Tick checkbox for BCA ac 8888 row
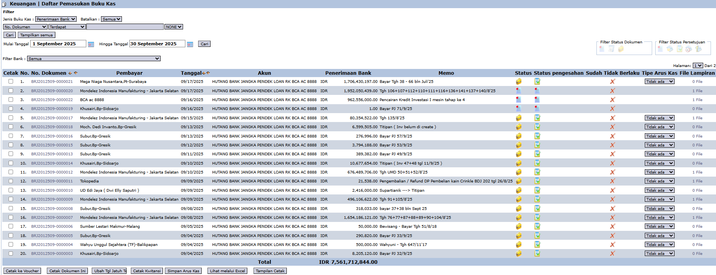 [11, 100]
